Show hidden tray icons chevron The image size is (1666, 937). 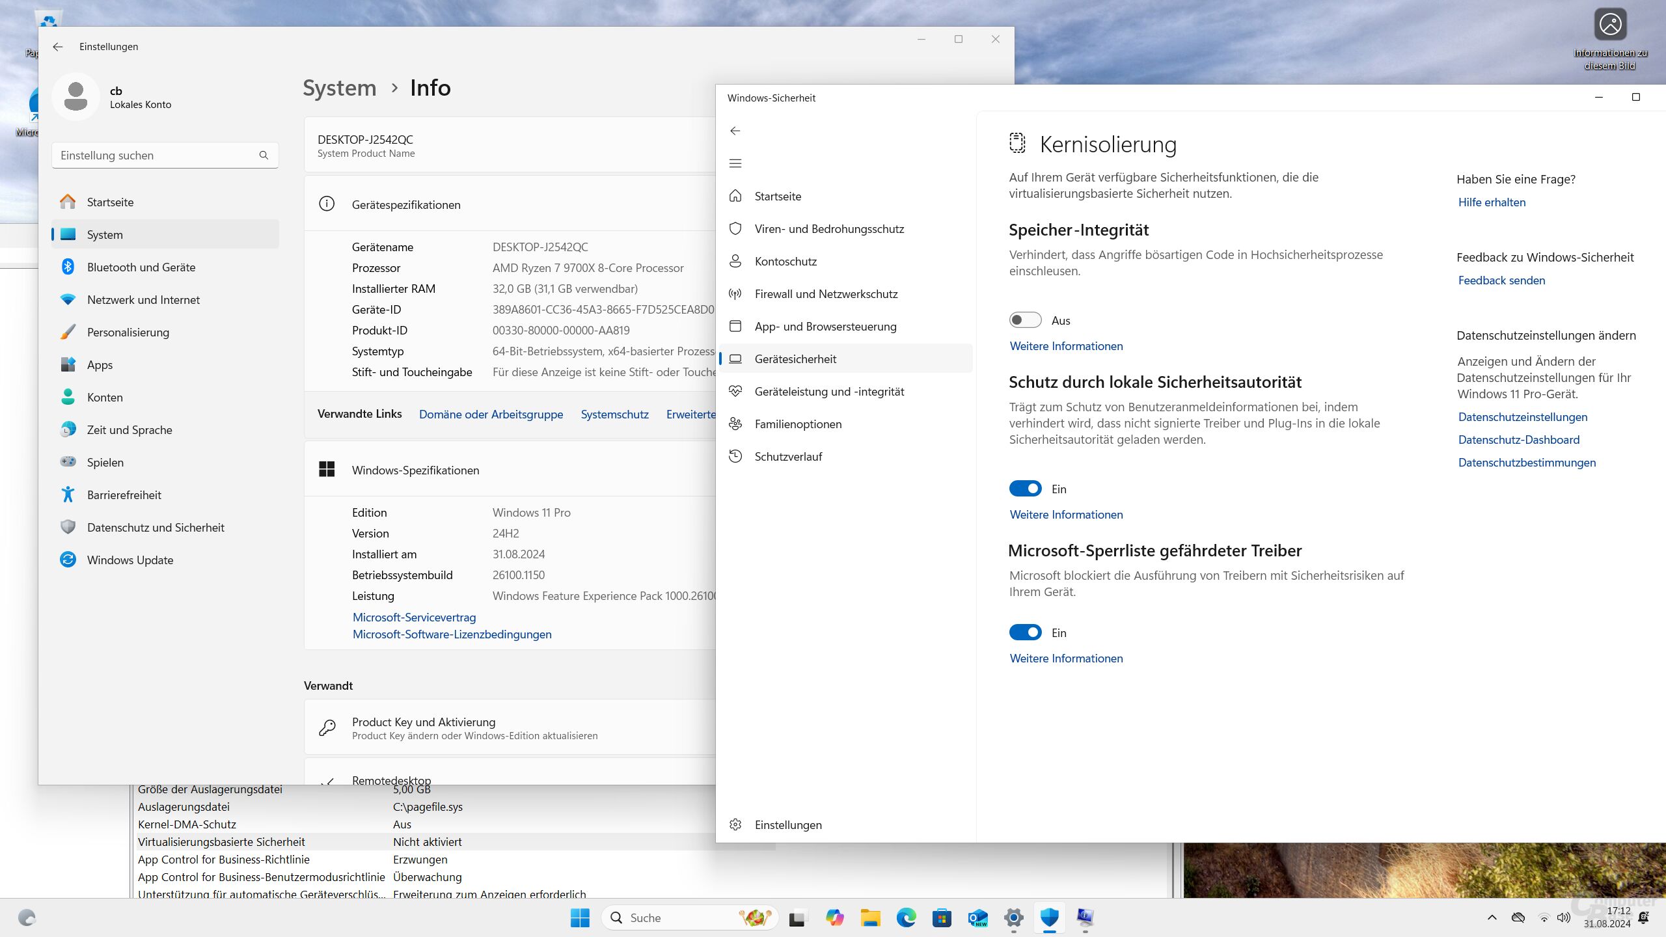1492,917
